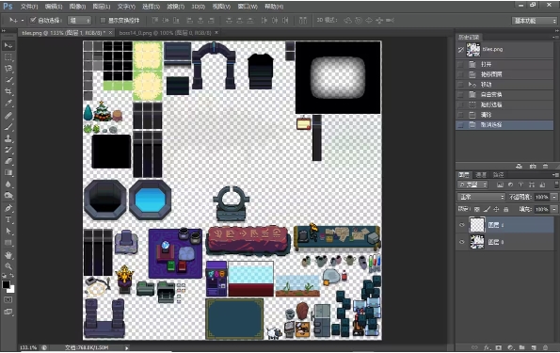Select the History Brush tool
The height and width of the screenshot is (353, 560).
point(8,150)
